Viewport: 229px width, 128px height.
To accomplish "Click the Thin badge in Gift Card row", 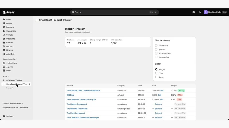I will coord(180,95).
